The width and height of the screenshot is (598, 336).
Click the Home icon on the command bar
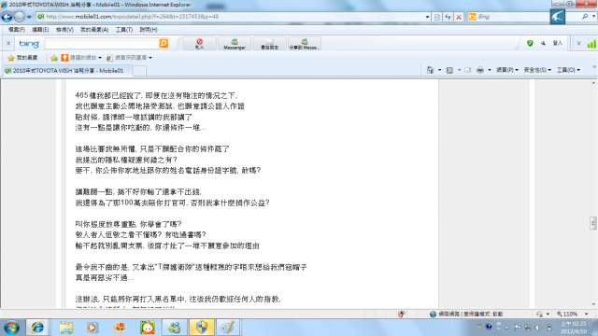pyautogui.click(x=430, y=70)
